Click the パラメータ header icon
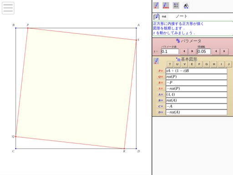The width and height of the screenshot is (233, 175). click(178, 41)
